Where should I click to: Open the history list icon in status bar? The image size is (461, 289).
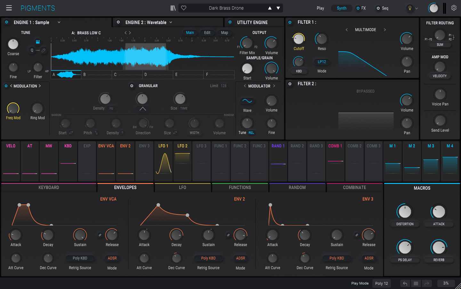pyautogui.click(x=416, y=283)
